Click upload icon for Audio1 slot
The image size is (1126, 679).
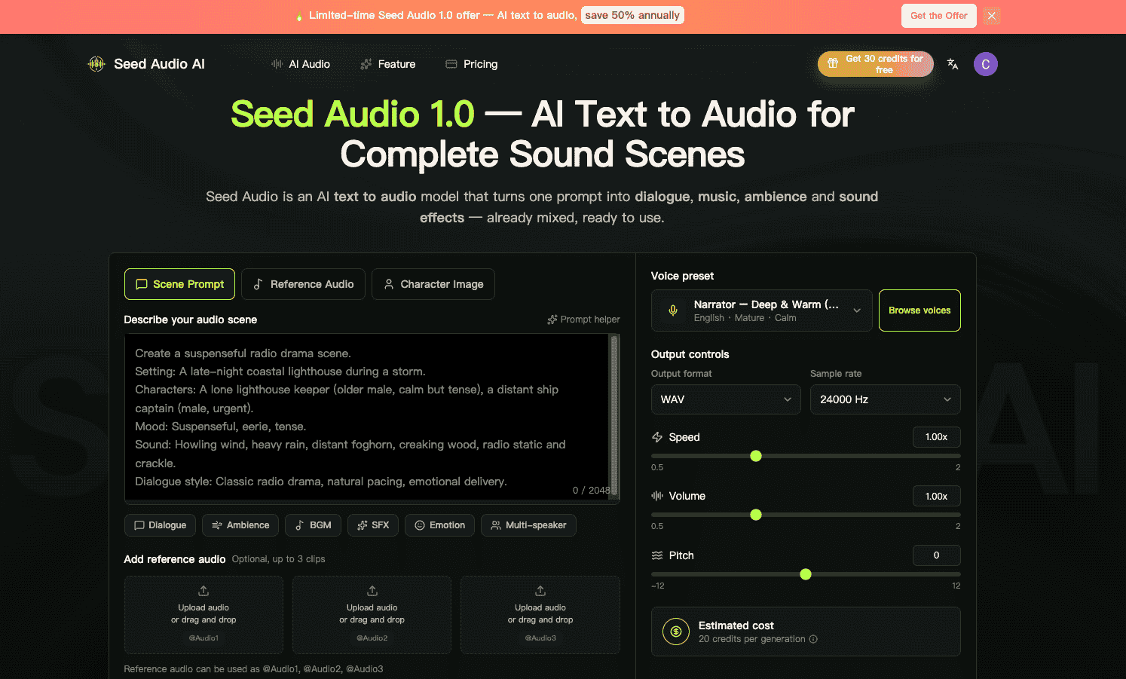pyautogui.click(x=203, y=591)
